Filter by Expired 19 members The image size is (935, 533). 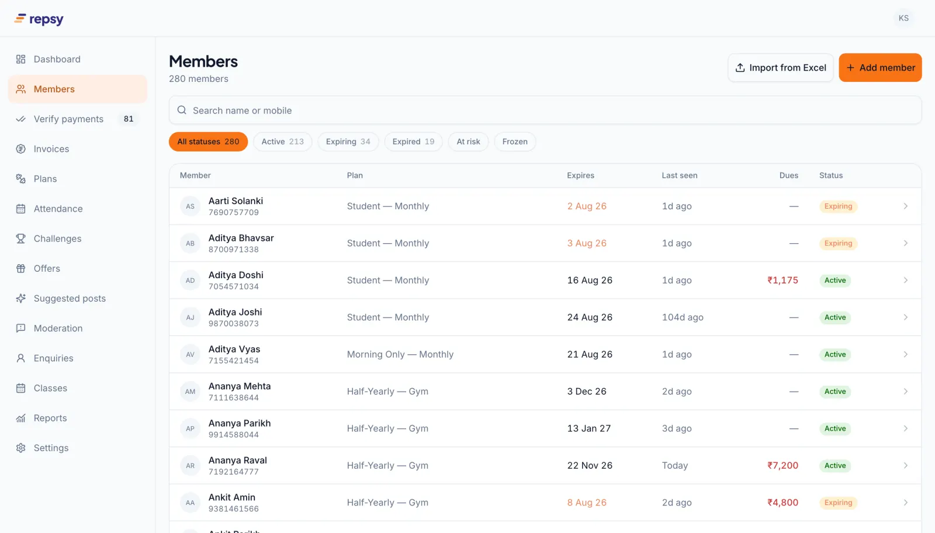click(413, 141)
